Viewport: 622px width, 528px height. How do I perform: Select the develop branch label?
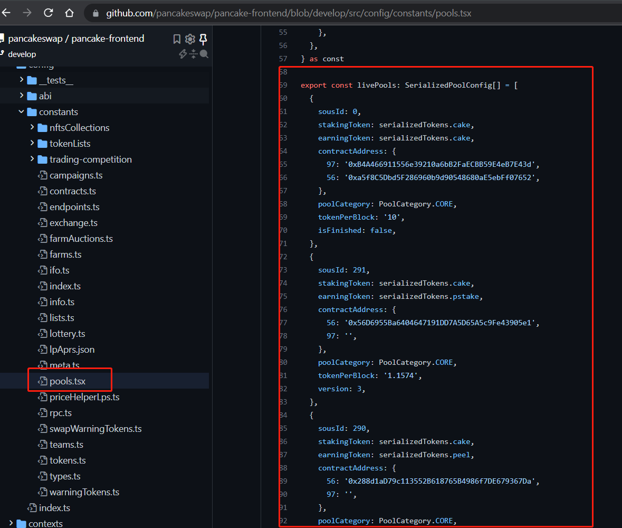pyautogui.click(x=22, y=54)
